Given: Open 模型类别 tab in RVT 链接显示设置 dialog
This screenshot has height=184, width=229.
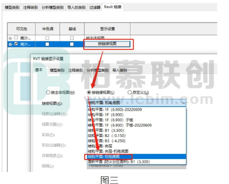Looking at the screenshot, I should (x=57, y=70).
